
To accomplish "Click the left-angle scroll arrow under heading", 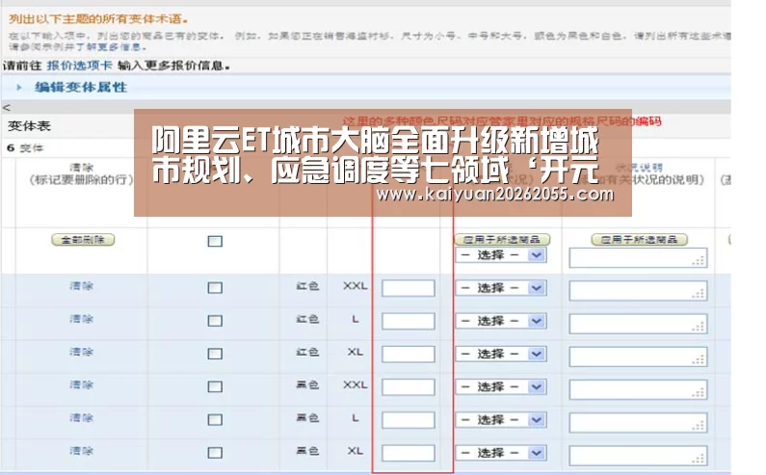I will (x=6, y=108).
